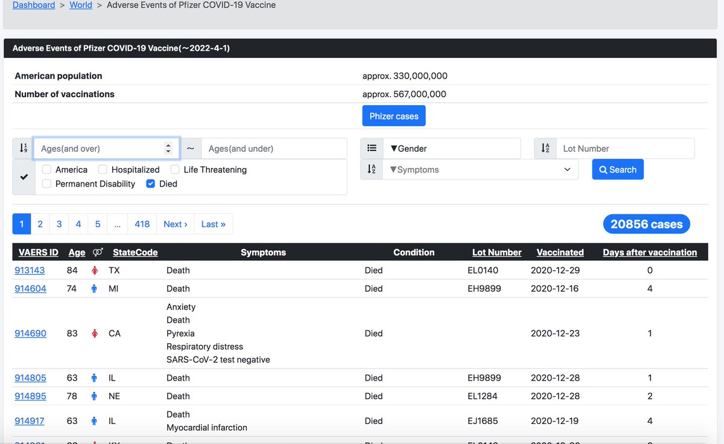Go to page 4

[x=78, y=224]
